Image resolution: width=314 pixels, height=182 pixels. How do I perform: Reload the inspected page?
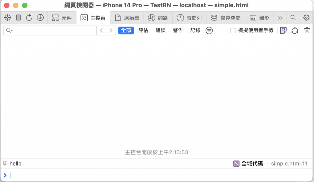29,18
